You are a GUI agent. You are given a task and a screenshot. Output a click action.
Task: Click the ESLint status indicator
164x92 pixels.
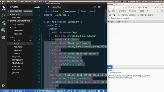click(92, 91)
